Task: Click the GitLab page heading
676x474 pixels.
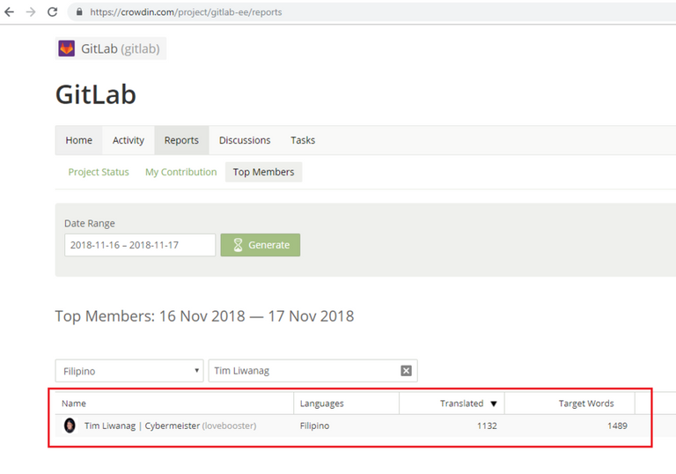Action: click(96, 94)
